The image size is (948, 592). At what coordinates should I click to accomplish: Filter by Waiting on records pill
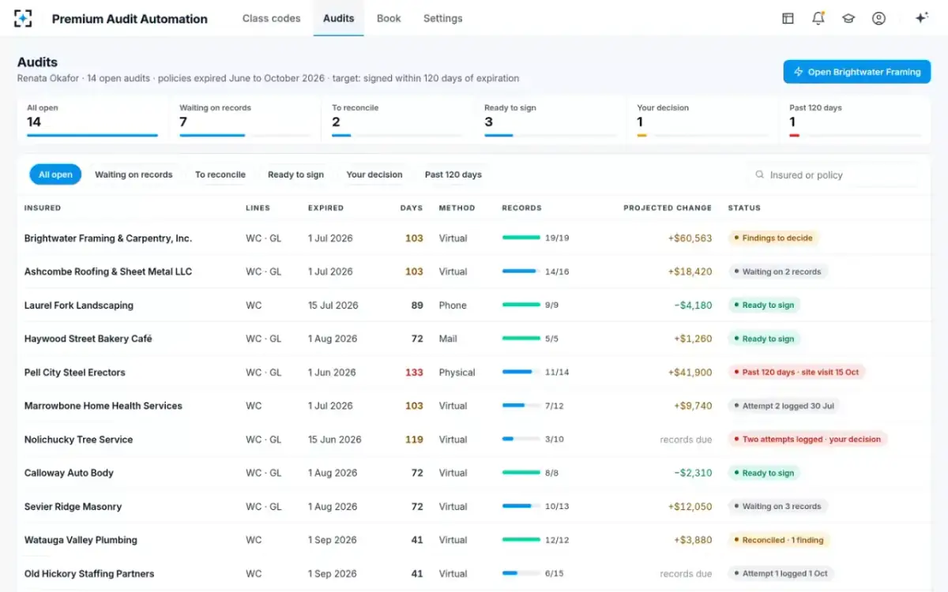pos(134,174)
